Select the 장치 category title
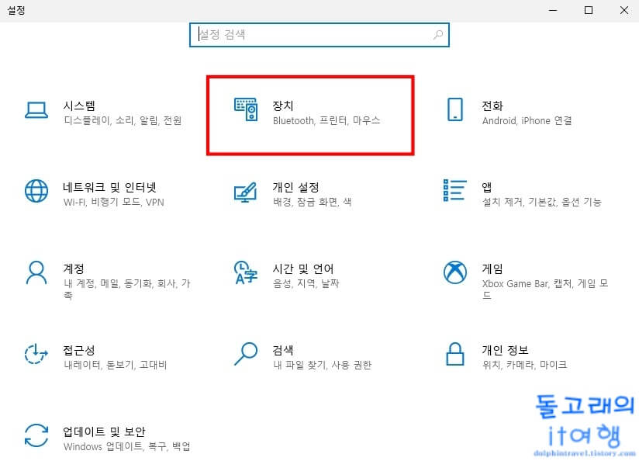 (x=283, y=106)
